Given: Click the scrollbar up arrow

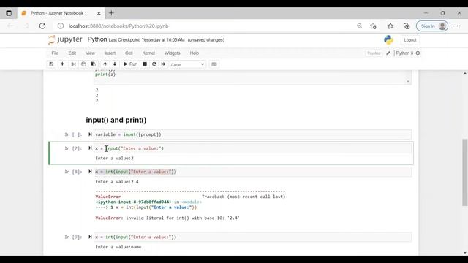Looking at the screenshot, I should tap(465, 73).
